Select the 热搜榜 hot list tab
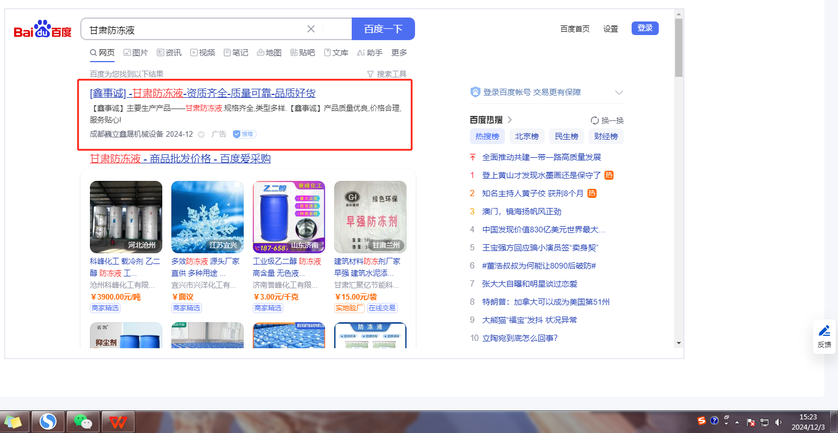 [x=487, y=136]
